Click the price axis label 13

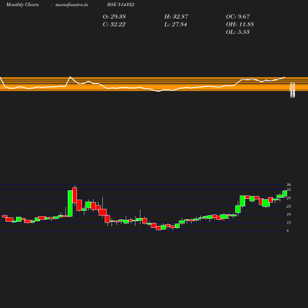[x=289, y=222]
